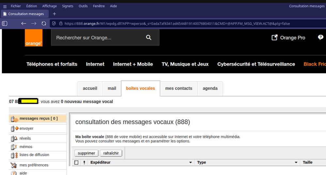The width and height of the screenshot is (326, 175).
Task: Open Téléphones et forfaits link
Action: tap(52, 64)
